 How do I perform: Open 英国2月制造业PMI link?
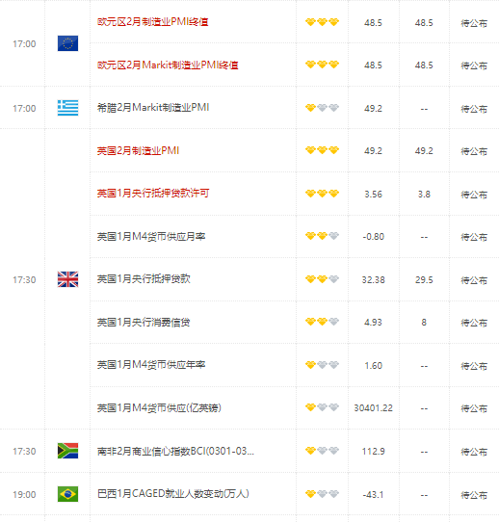tap(138, 151)
